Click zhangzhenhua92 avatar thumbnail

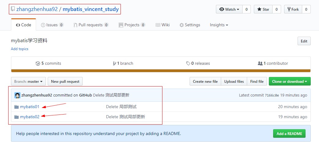coord(17,95)
